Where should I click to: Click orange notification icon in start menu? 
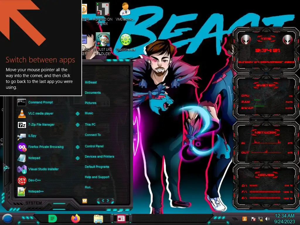click(85, 201)
